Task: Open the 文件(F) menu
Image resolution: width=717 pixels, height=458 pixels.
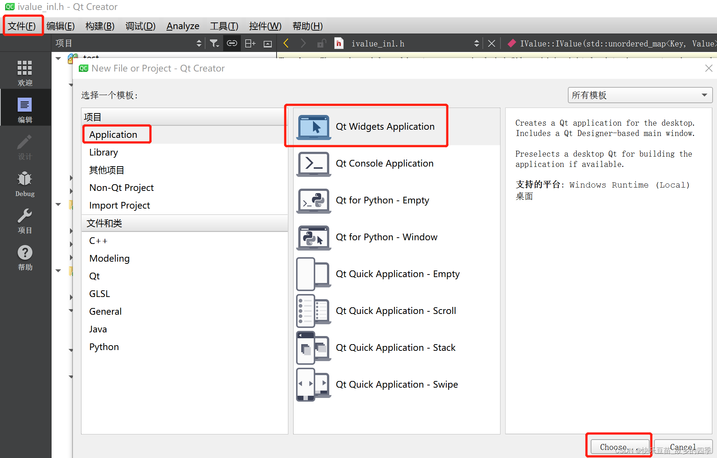Action: (22, 26)
